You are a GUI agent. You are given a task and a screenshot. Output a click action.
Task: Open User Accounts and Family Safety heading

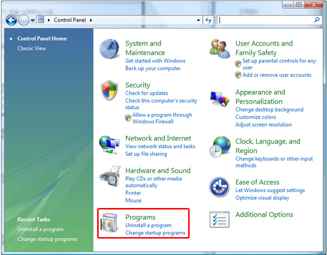click(x=264, y=48)
